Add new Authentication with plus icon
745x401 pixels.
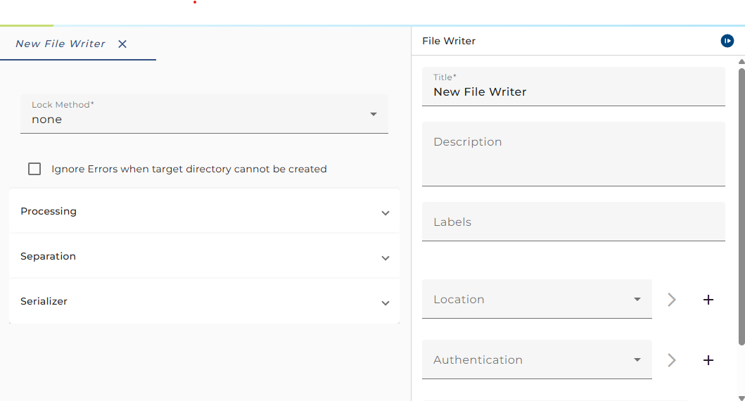click(x=708, y=360)
